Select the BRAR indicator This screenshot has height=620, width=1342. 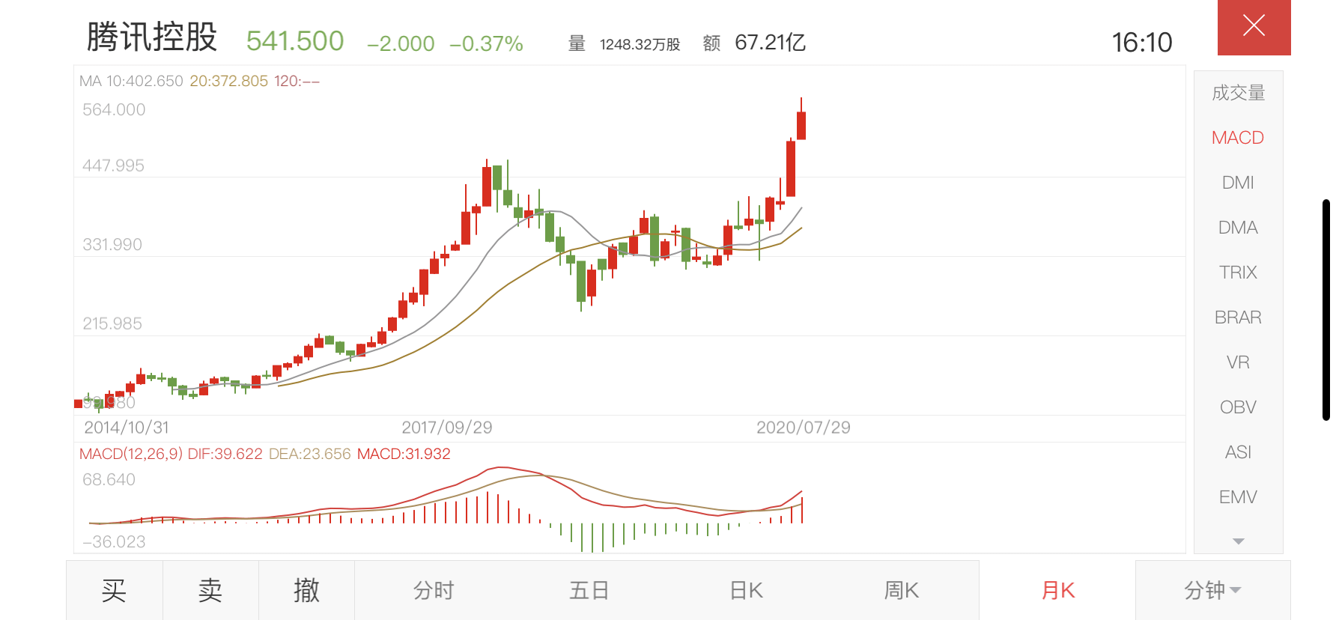(1238, 317)
